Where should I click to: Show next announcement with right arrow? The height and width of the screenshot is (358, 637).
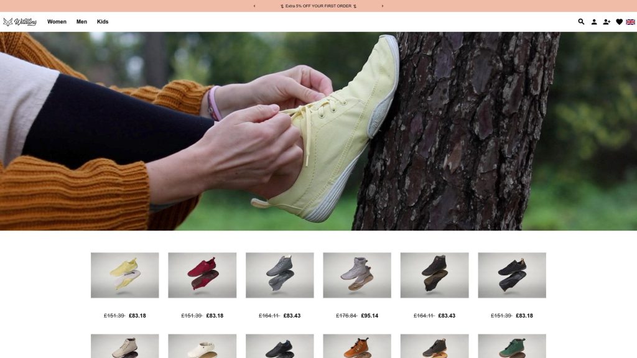382,6
